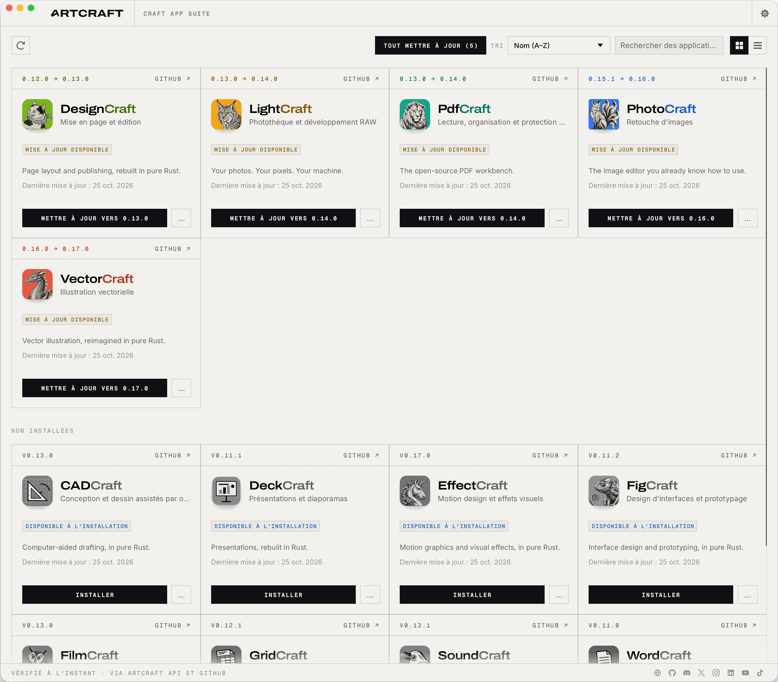Image resolution: width=778 pixels, height=682 pixels.
Task: Open PdfCraft GitHub link
Action: click(x=550, y=79)
